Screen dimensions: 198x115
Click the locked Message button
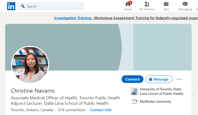click(x=159, y=79)
